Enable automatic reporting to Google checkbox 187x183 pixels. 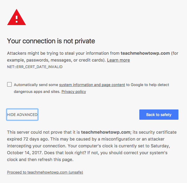click(9, 84)
